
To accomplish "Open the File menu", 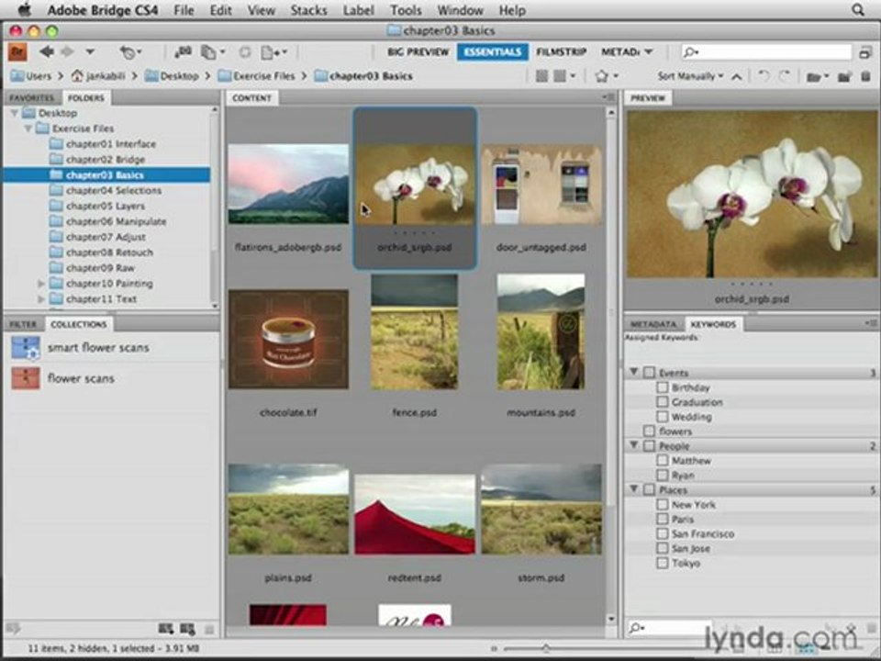I will click(x=184, y=10).
